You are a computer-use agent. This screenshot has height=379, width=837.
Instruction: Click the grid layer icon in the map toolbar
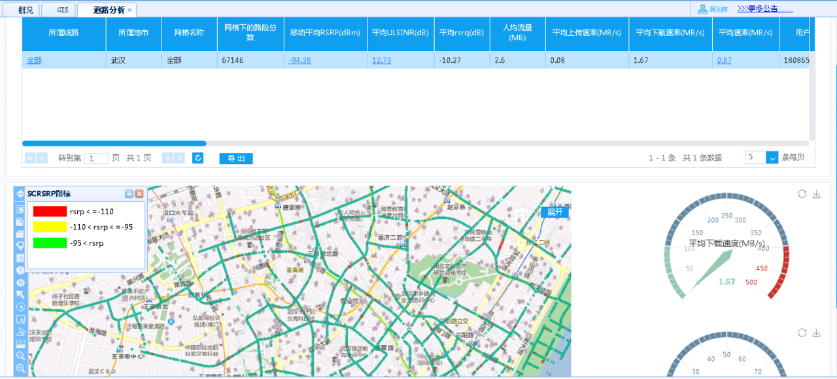[20, 209]
